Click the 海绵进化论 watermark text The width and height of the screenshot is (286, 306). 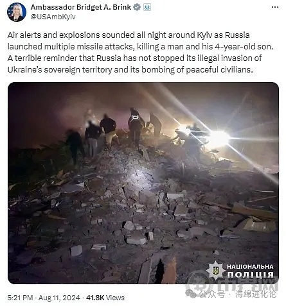[x=256, y=294]
